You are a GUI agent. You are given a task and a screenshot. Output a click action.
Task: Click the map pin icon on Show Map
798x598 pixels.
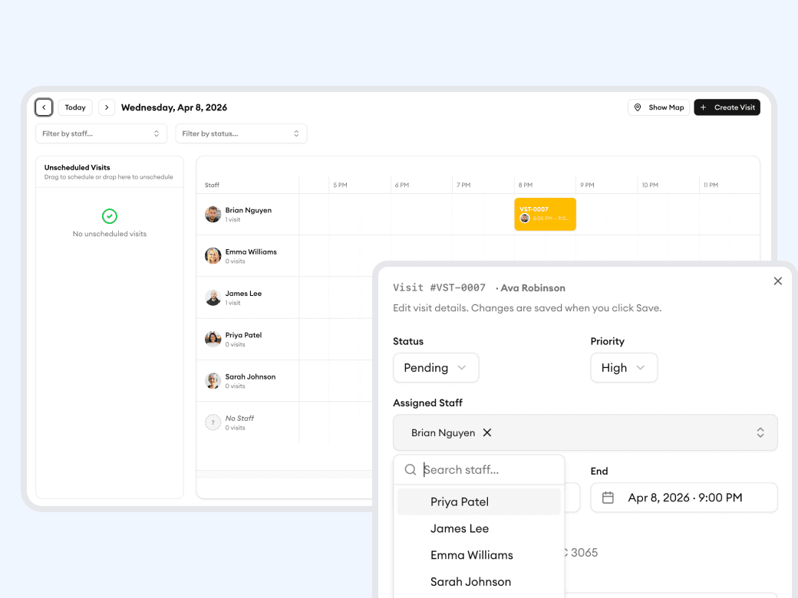pos(639,107)
